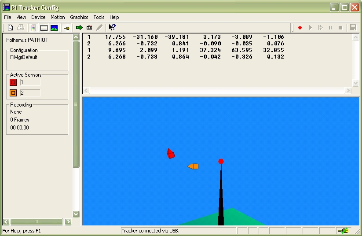Click the red sensor 1 color swatch
This screenshot has width=362, height=236.
point(13,82)
